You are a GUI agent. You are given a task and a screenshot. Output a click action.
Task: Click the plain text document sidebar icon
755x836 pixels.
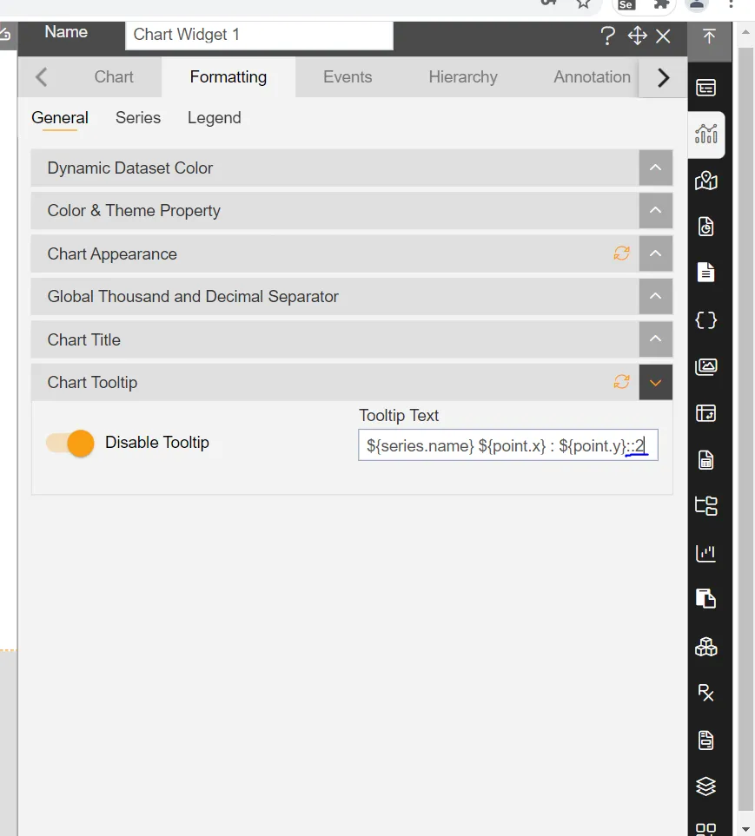click(705, 273)
